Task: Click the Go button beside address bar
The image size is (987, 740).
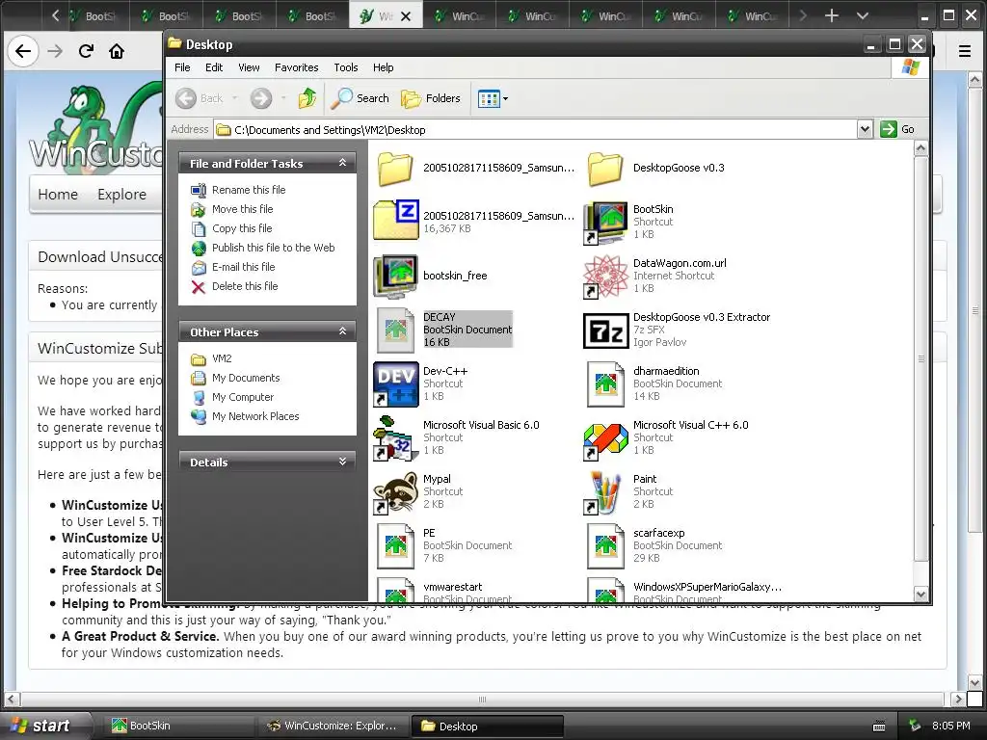Action: point(897,129)
